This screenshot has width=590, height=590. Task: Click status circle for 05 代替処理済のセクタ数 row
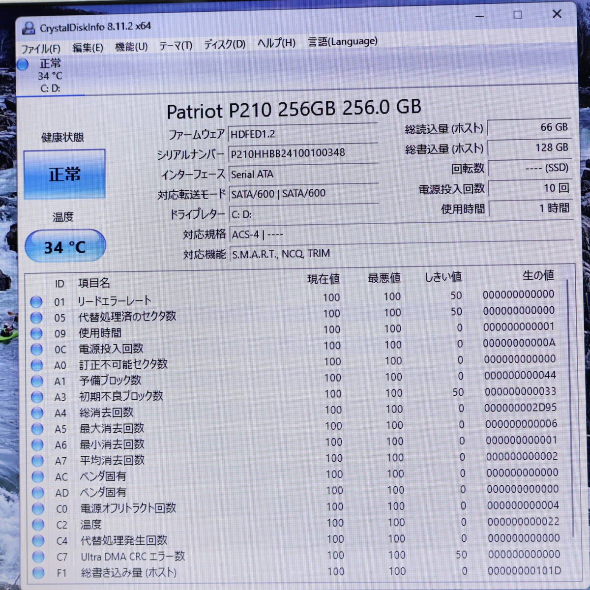pos(36,318)
